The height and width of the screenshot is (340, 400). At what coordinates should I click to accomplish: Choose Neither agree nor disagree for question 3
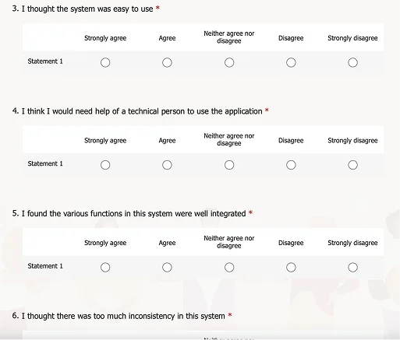pos(229,62)
